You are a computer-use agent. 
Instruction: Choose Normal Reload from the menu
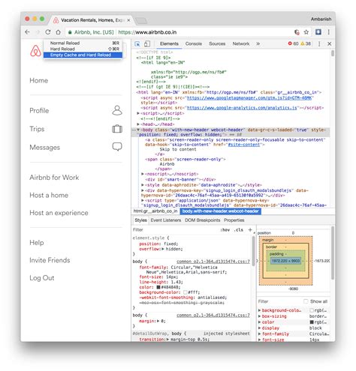[x=83, y=43]
